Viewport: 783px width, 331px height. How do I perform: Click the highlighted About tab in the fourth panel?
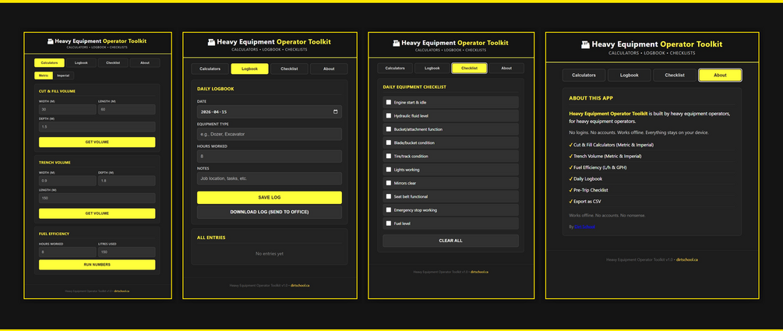tap(720, 76)
